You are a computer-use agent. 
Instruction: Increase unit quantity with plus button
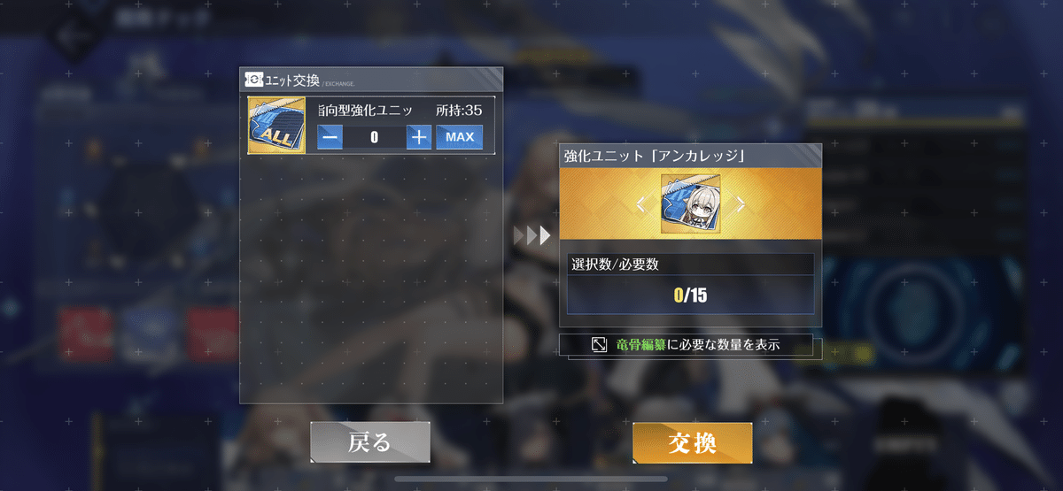tap(419, 137)
